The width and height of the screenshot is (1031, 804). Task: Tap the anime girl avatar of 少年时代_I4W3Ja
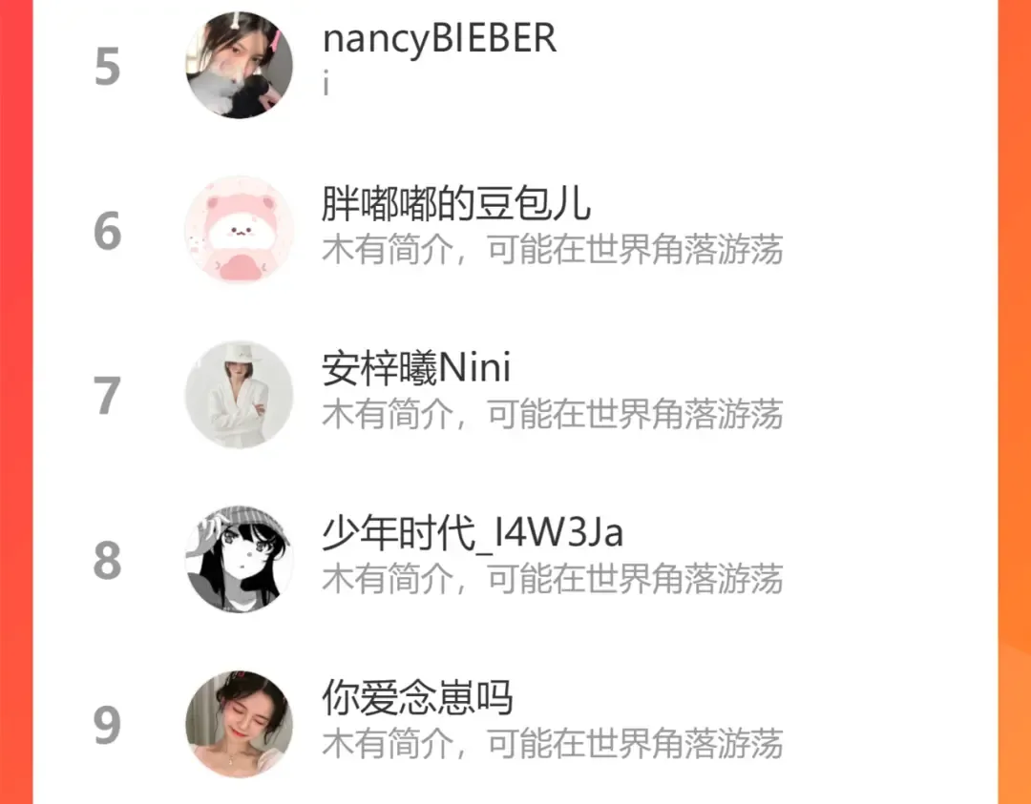pos(240,560)
